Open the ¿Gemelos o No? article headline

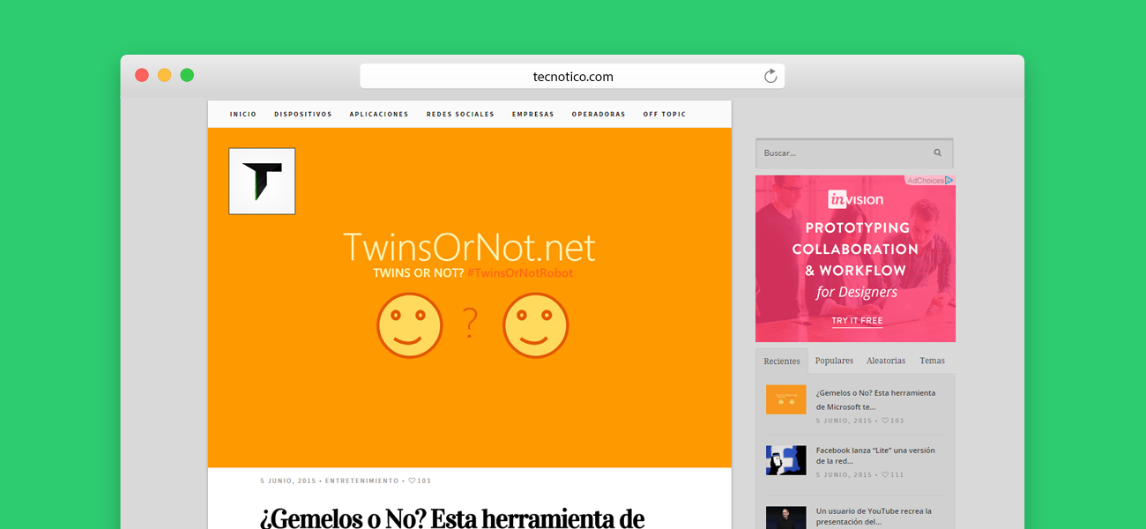452,517
